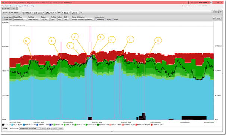Screen dimensions: 226x135
Task: Click the Duplicate price bucket button
Action: [54, 129]
